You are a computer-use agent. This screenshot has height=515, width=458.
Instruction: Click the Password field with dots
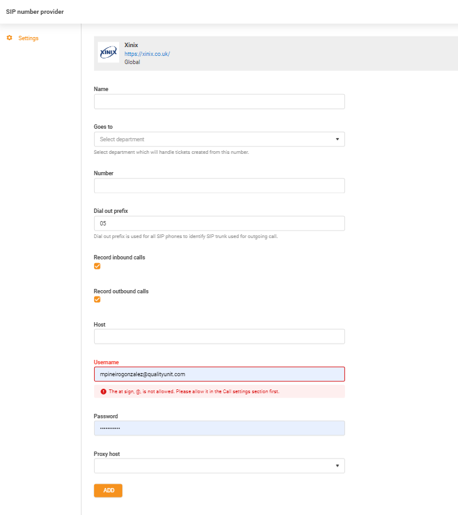pos(219,428)
